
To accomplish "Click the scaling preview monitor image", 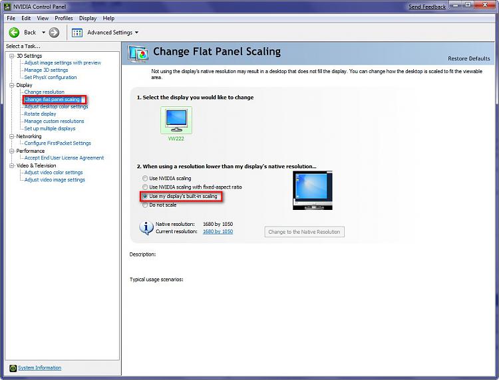I will coord(313,190).
